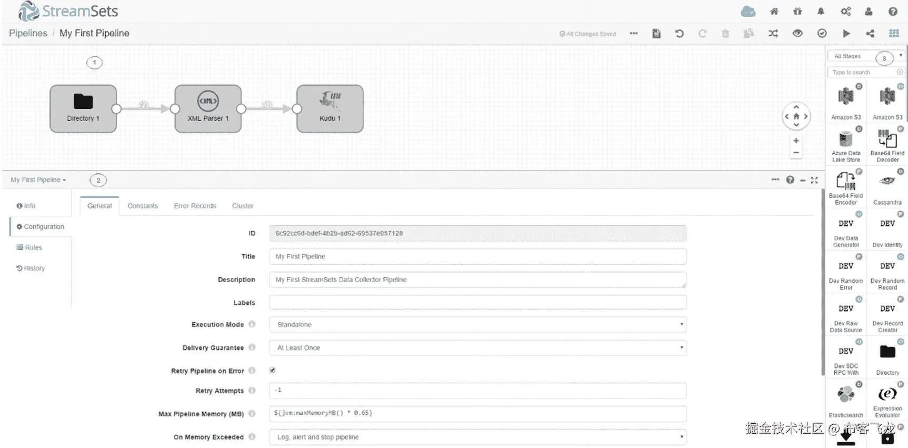Open administration gears icon
This screenshot has height=448, width=908.
845,12
